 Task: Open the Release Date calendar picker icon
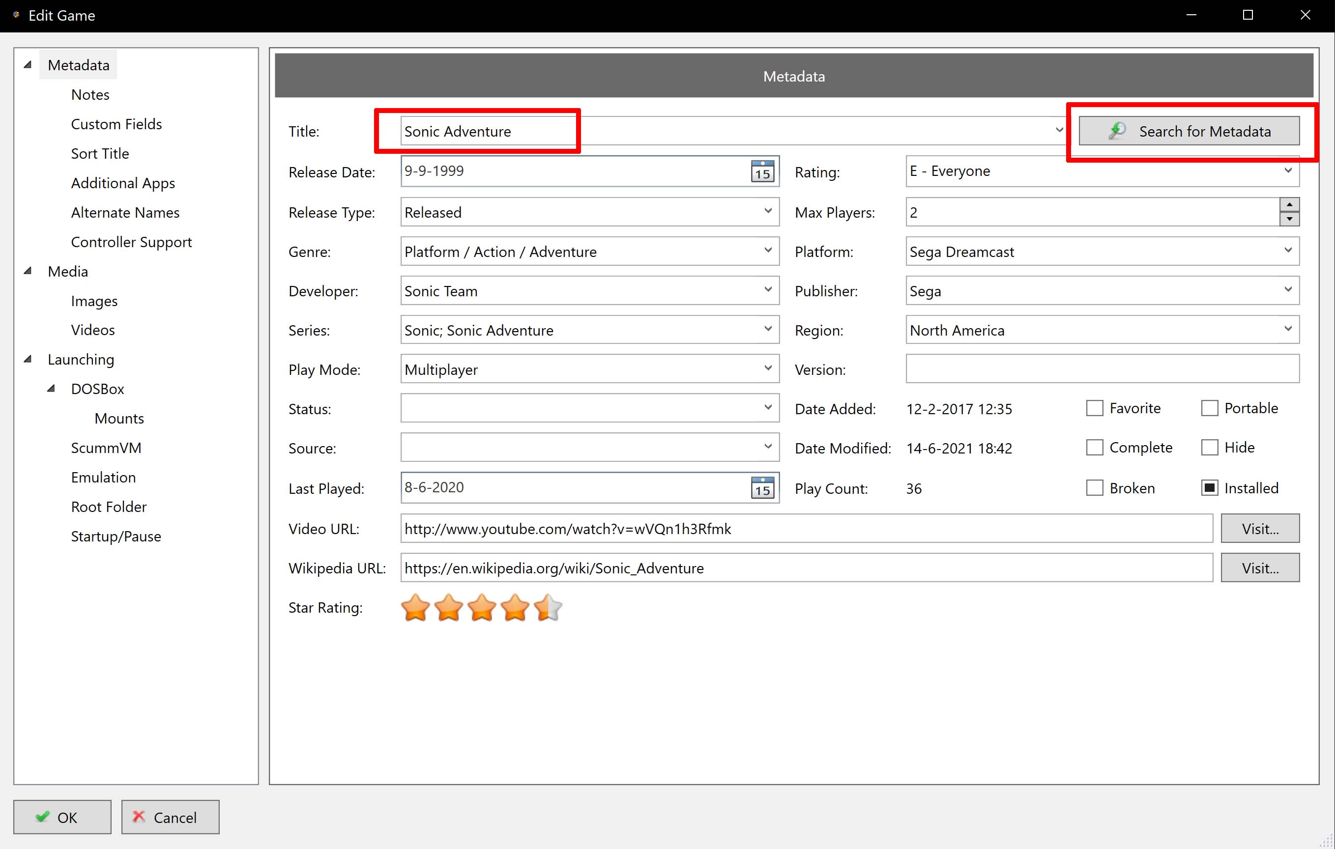762,171
